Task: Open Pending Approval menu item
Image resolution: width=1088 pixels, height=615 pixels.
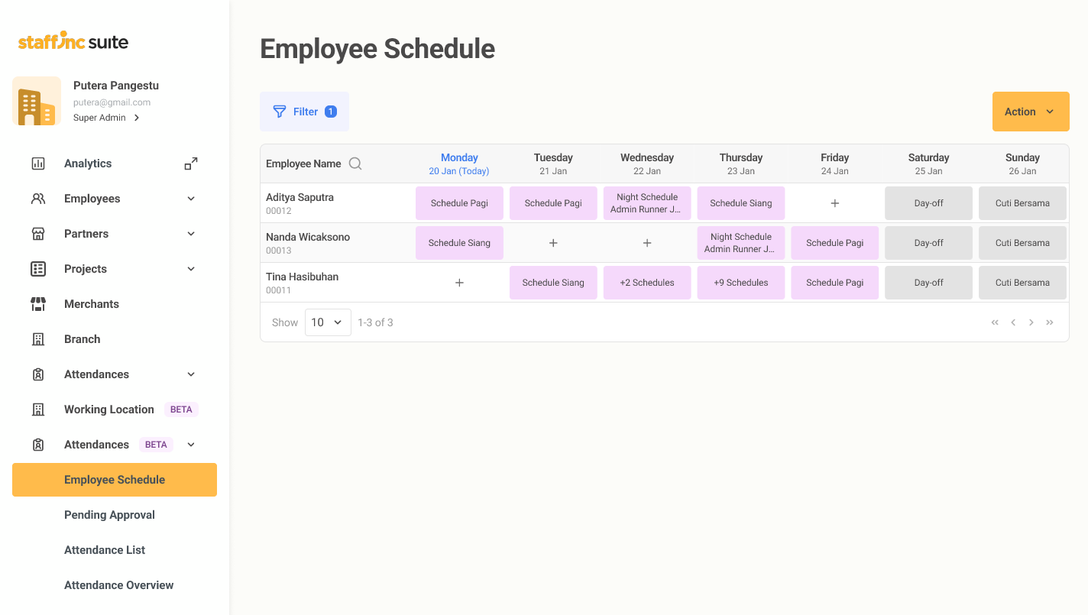Action: 109,515
